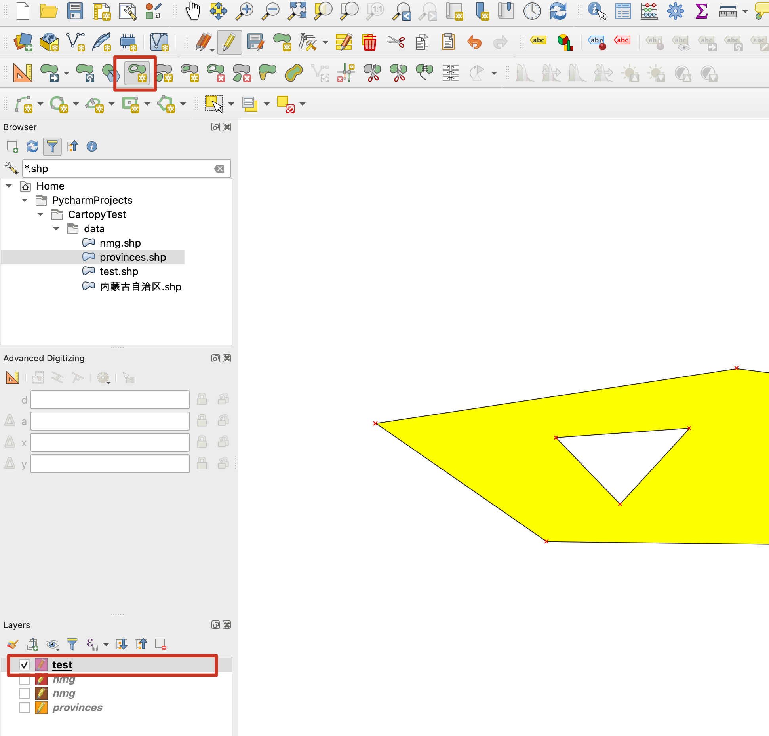This screenshot has width=769, height=736.
Task: Collapse the data folder tree node
Action: pos(56,229)
